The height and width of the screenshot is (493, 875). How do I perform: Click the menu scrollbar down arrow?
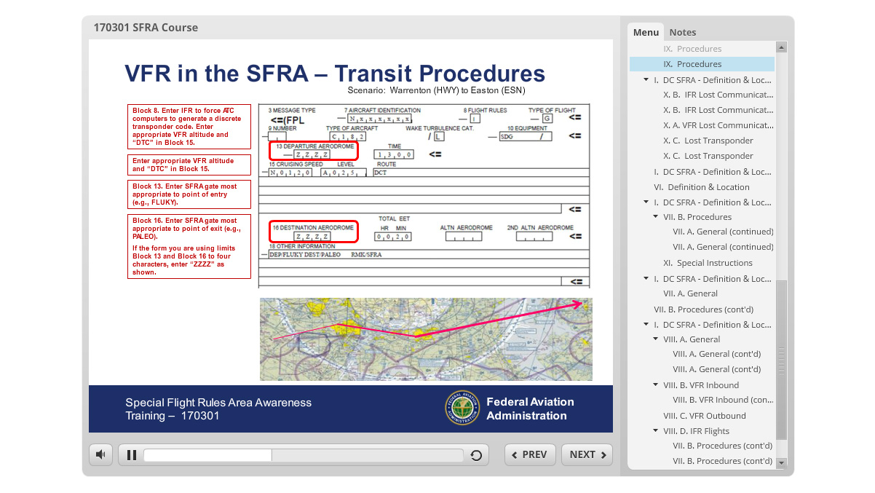tap(781, 462)
